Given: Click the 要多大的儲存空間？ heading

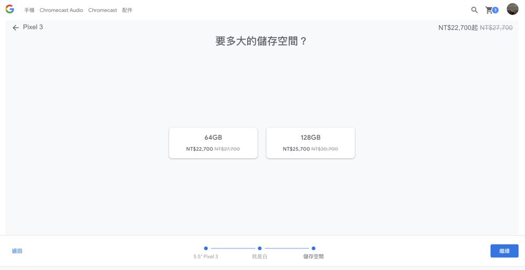Looking at the screenshot, I should [x=261, y=42].
